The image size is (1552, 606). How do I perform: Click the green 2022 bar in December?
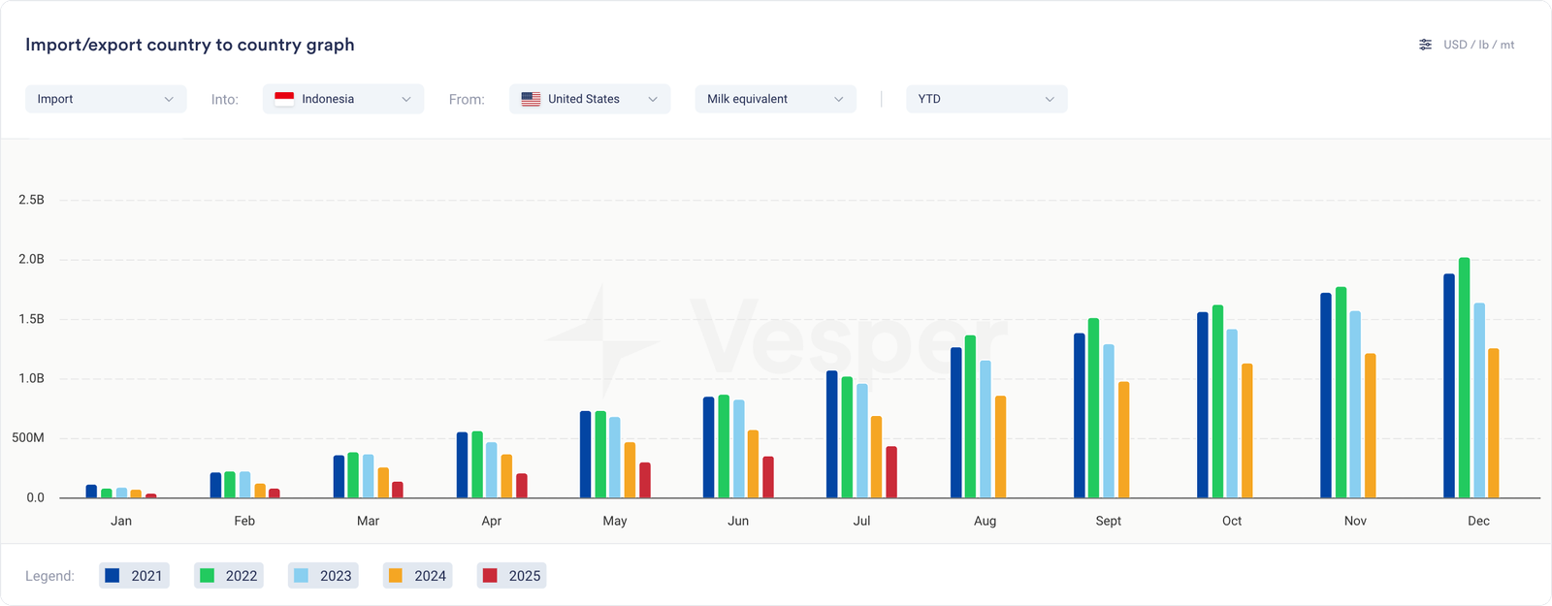coord(1464,378)
